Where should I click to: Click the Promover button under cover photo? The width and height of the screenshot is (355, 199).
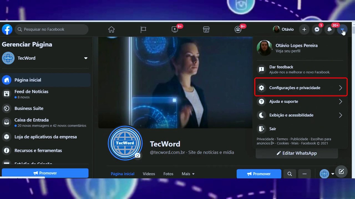tap(259, 174)
